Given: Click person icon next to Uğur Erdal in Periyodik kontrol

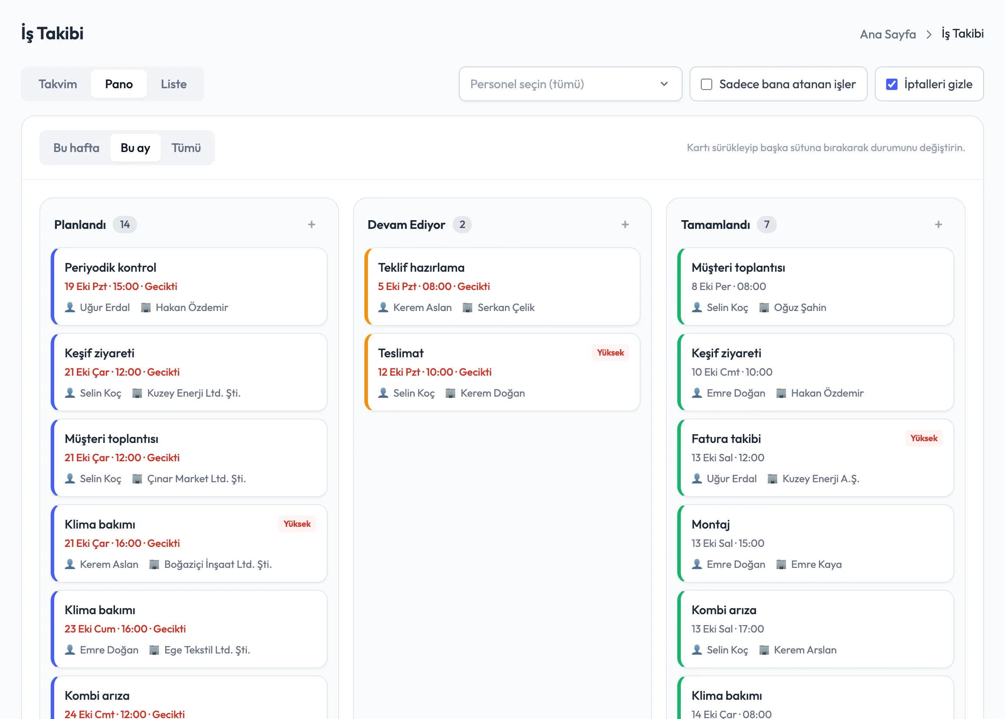Looking at the screenshot, I should pyautogui.click(x=70, y=307).
